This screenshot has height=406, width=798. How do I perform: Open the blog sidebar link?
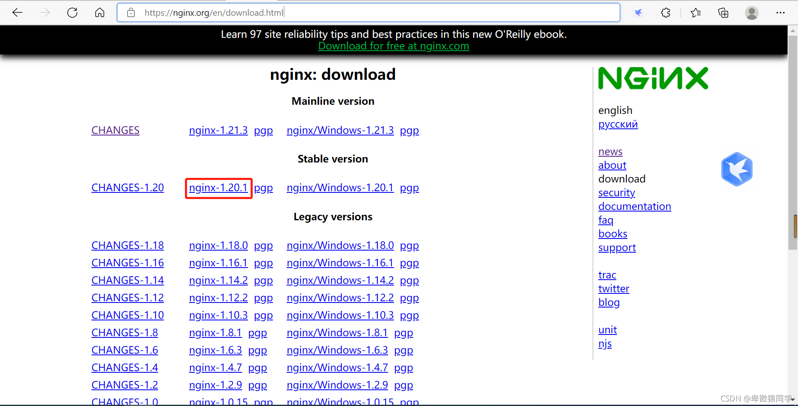pyautogui.click(x=609, y=303)
